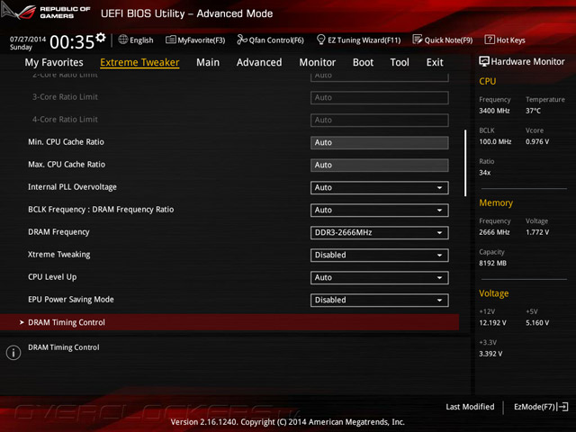
Task: Select the Extreme Tweaker tab
Action: [139, 62]
